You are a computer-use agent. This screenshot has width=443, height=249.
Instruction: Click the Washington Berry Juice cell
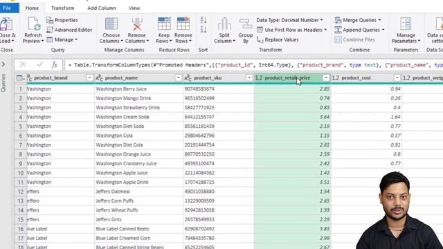(x=138, y=89)
